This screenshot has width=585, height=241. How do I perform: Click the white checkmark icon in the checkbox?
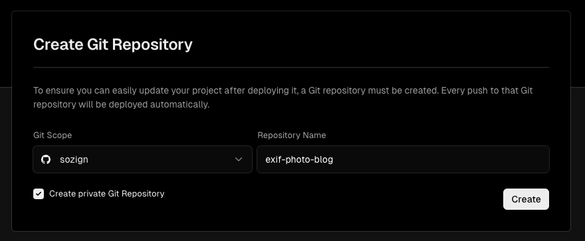(39, 194)
